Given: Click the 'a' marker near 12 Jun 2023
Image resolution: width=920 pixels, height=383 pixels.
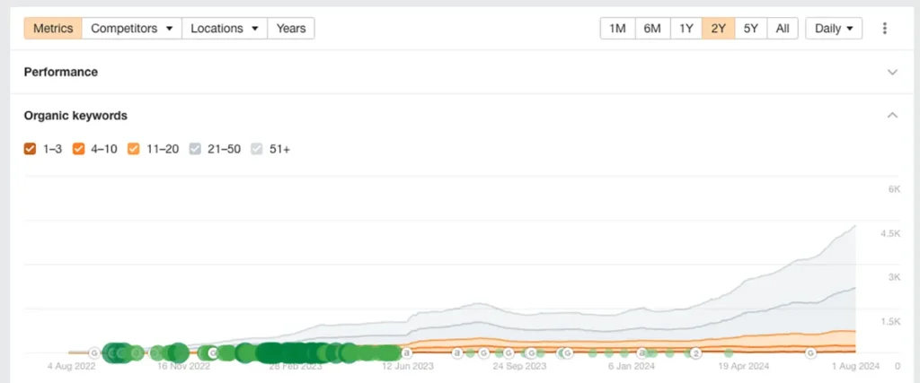Looking at the screenshot, I should (406, 353).
